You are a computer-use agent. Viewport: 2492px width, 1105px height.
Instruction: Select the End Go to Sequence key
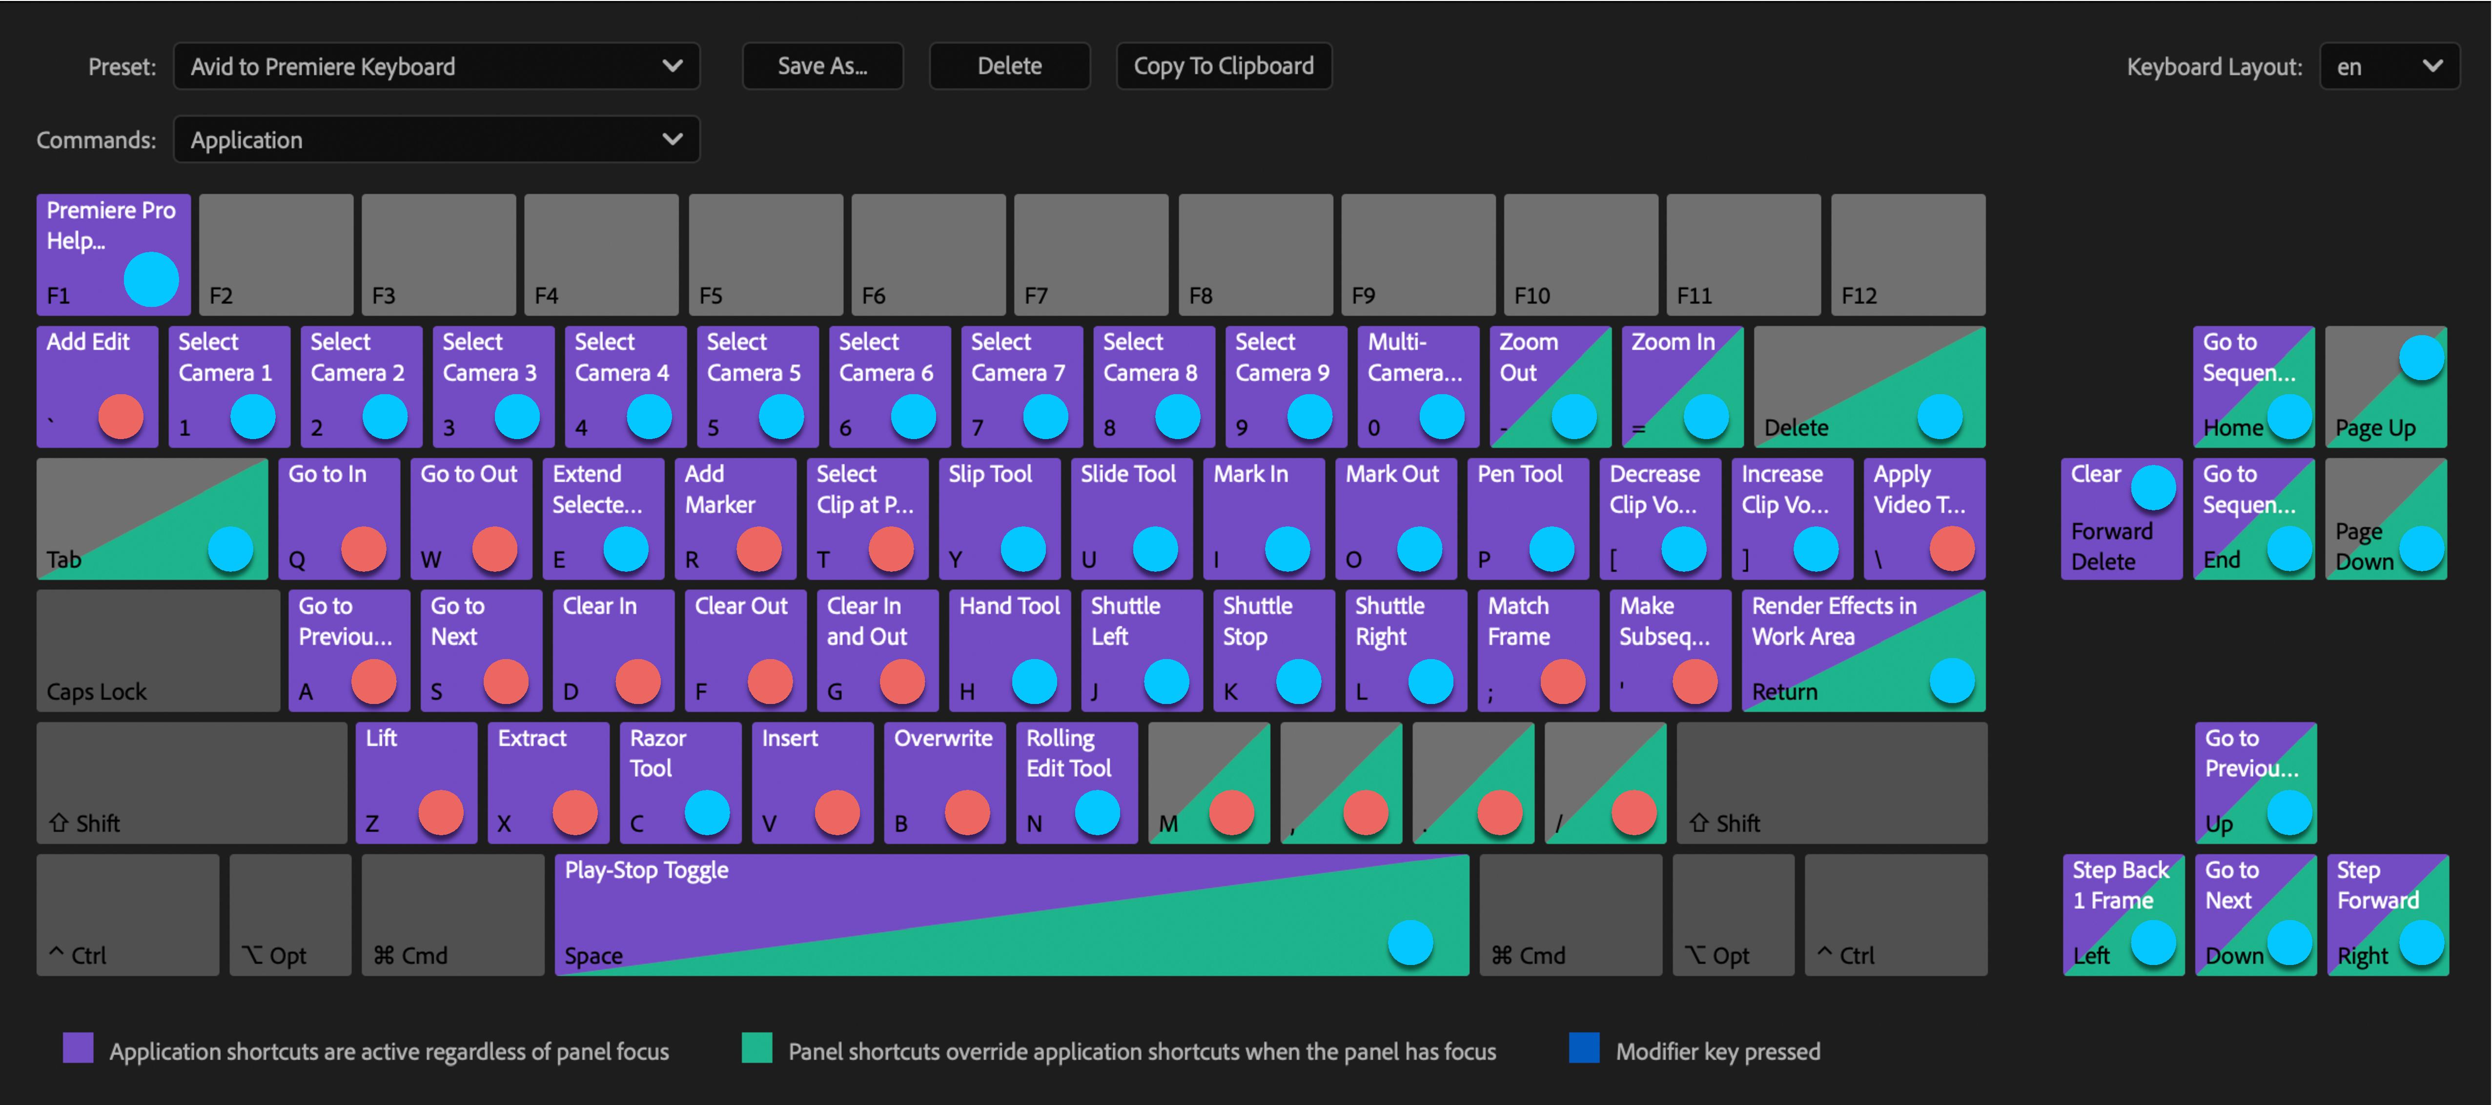[x=2254, y=519]
